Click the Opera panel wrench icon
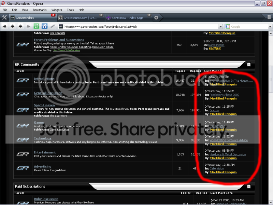 [x=4, y=17]
